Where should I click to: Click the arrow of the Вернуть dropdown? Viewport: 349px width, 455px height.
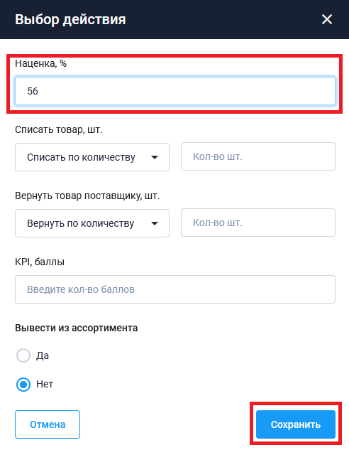[x=155, y=223]
